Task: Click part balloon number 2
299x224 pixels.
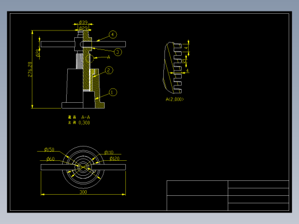Action: click(x=109, y=70)
